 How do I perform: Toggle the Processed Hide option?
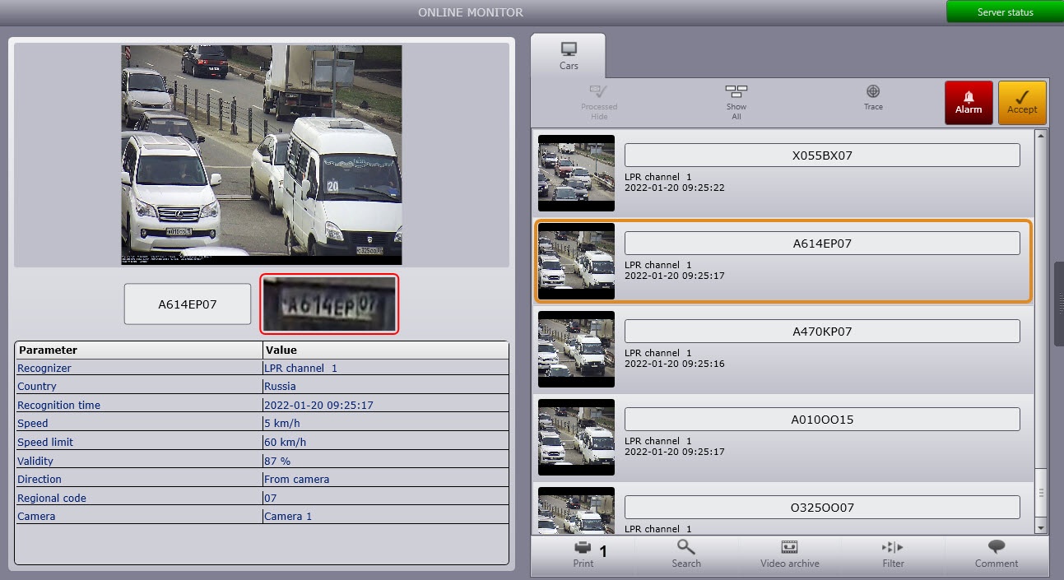pos(598,101)
